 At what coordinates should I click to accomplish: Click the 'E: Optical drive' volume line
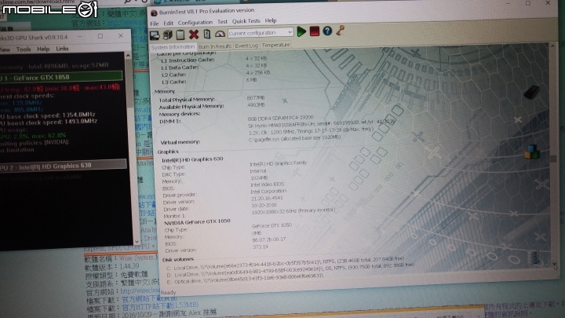click(x=245, y=279)
